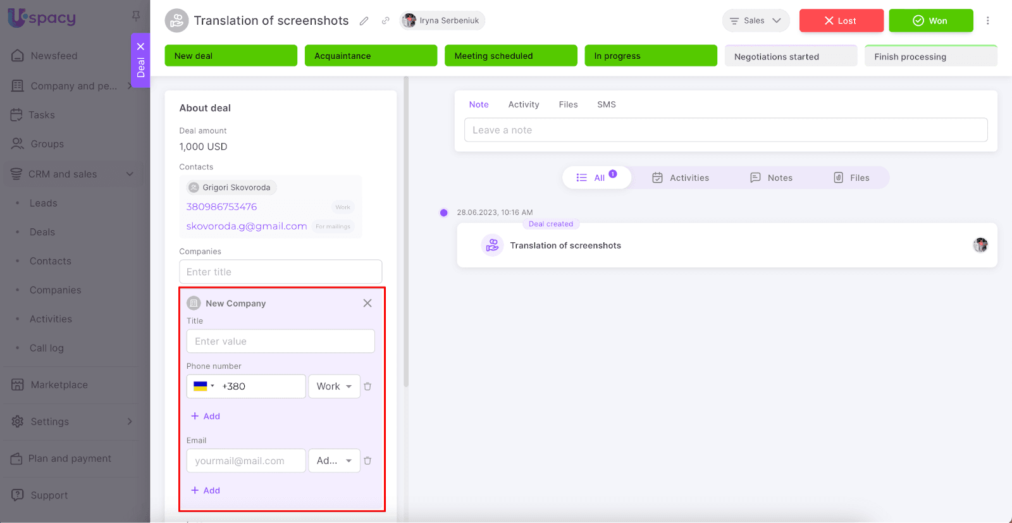
Task: Mark the deal as Won
Action: (x=930, y=21)
